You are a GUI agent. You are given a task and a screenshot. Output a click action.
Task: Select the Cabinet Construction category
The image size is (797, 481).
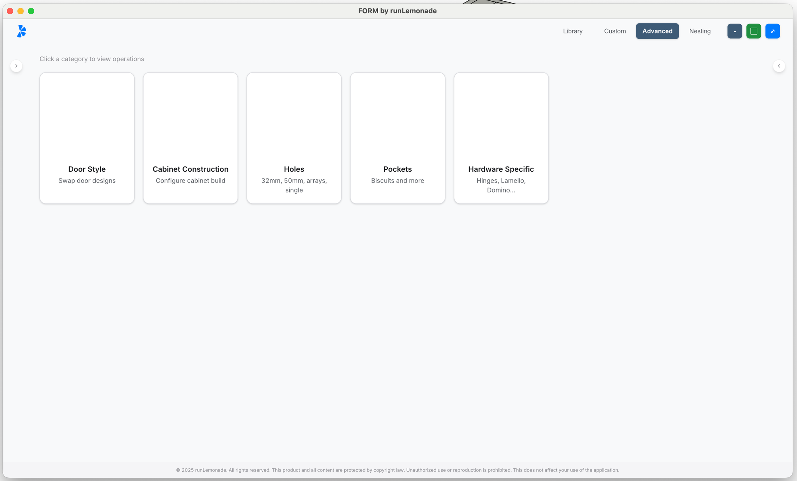(x=190, y=138)
